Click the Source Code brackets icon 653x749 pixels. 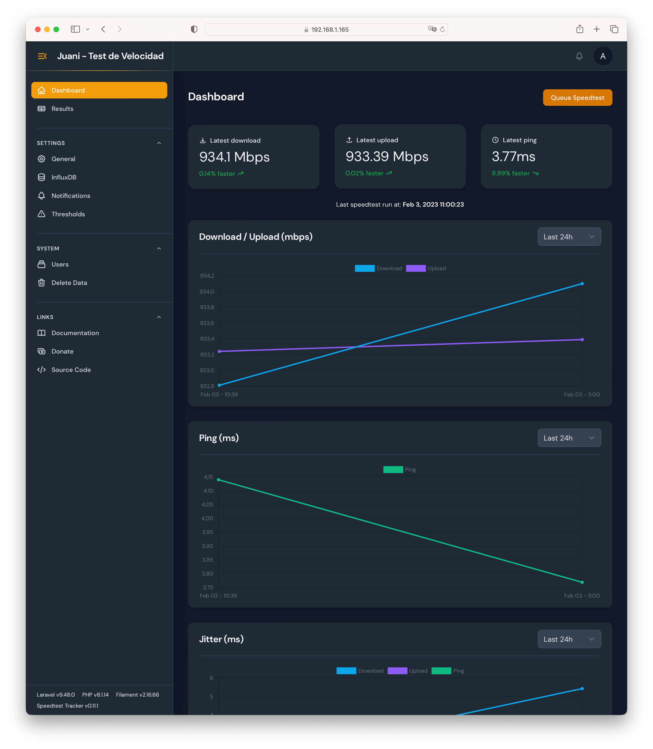point(41,370)
